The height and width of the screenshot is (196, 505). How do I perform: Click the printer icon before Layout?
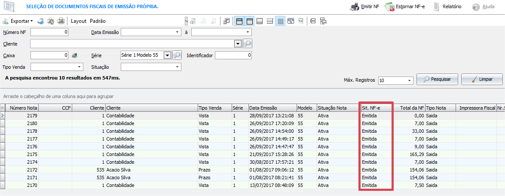click(61, 21)
